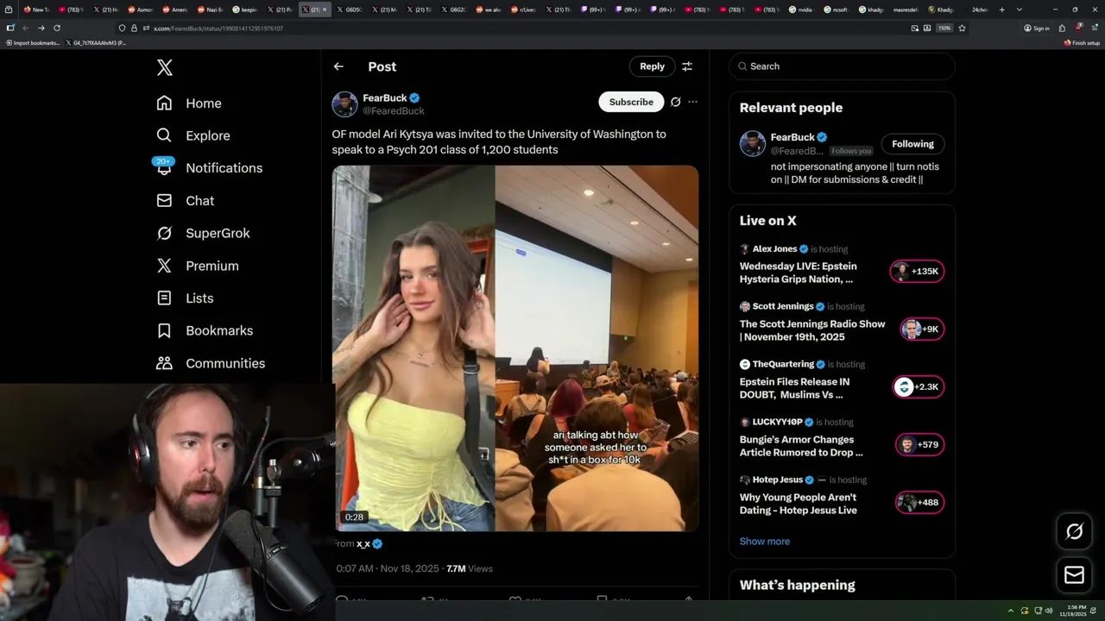This screenshot has width=1105, height=621.
Task: Open Notifications in the X sidebar
Action: (209, 168)
